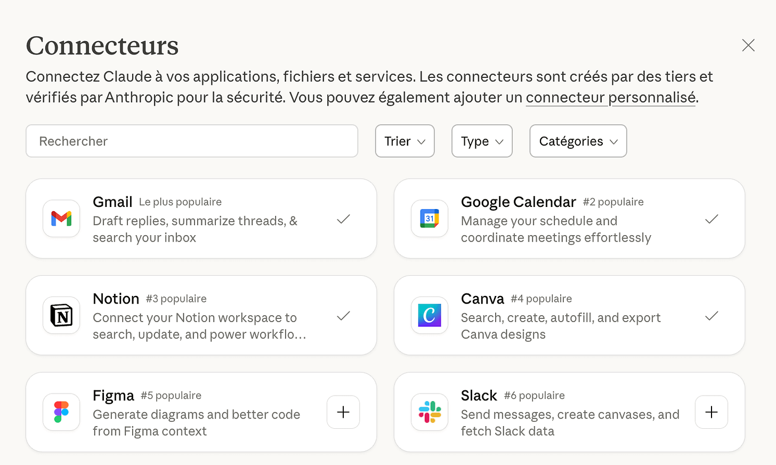This screenshot has height=465, width=776.
Task: Click the 'Send messages, create canvases' description
Action: pos(570,423)
